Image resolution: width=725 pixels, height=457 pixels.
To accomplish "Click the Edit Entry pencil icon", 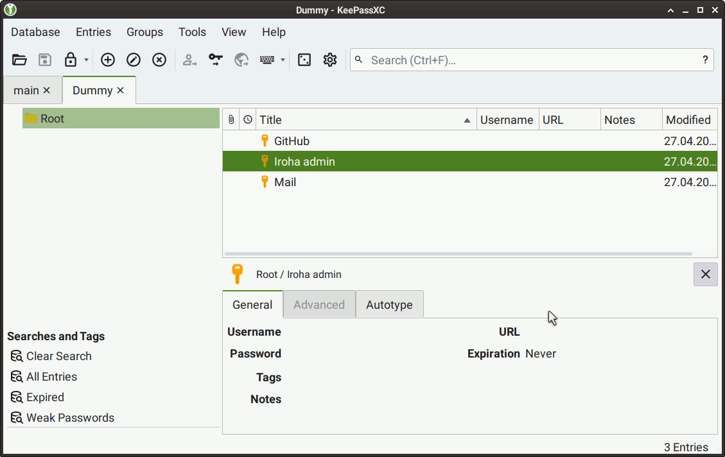I will pyautogui.click(x=134, y=60).
